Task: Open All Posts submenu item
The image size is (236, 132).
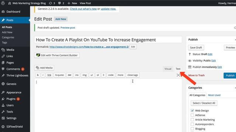Action: (7, 27)
